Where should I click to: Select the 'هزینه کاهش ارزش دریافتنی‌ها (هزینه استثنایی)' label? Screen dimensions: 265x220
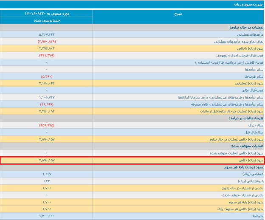point(229,62)
